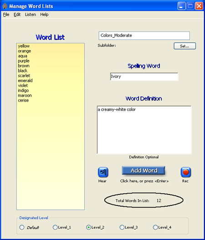Viewport: 205px width, 240px height.
Task: Click in the Word Definition text area
Action: 144,130
